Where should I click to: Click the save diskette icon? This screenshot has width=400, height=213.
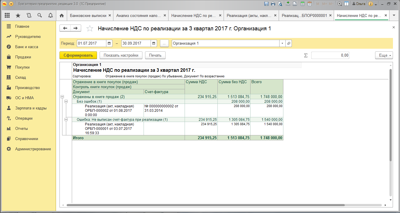click(x=266, y=4)
